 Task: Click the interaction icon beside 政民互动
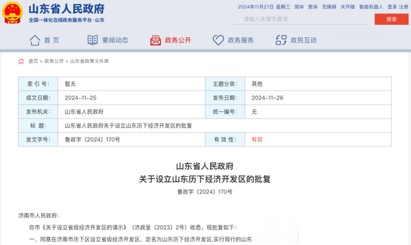point(281,40)
